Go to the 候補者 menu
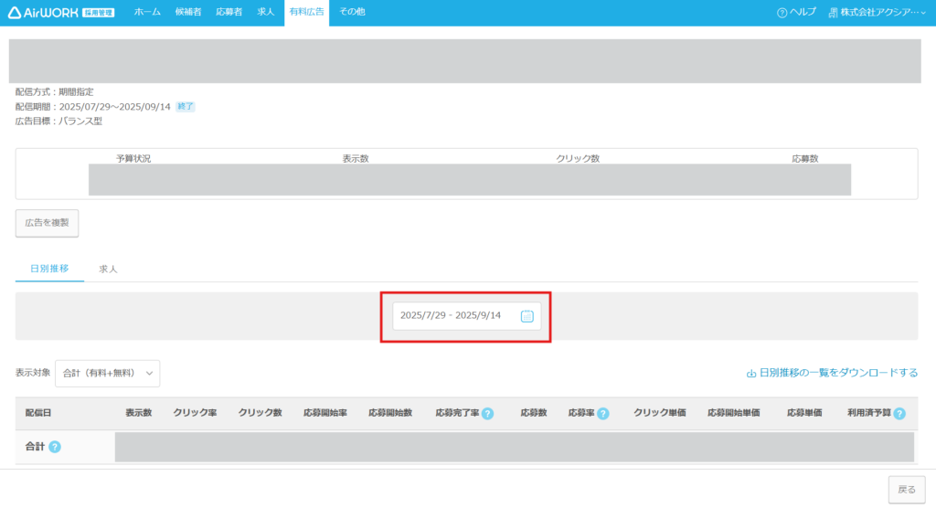Viewport: 936px width, 508px height. point(188,12)
